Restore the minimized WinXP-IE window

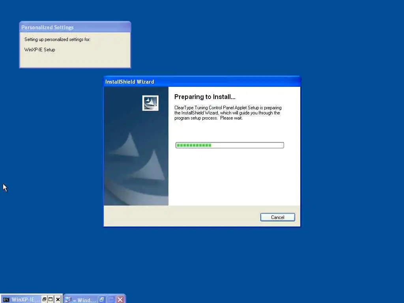click(x=44, y=299)
